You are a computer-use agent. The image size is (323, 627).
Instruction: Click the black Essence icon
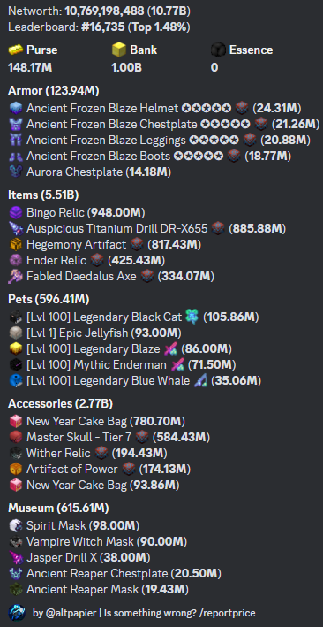point(218,50)
